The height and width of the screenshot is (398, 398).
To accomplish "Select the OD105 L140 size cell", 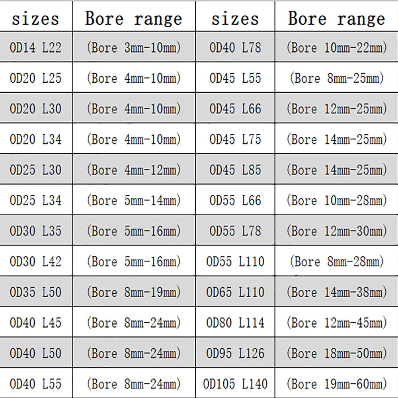I will 235,383.
